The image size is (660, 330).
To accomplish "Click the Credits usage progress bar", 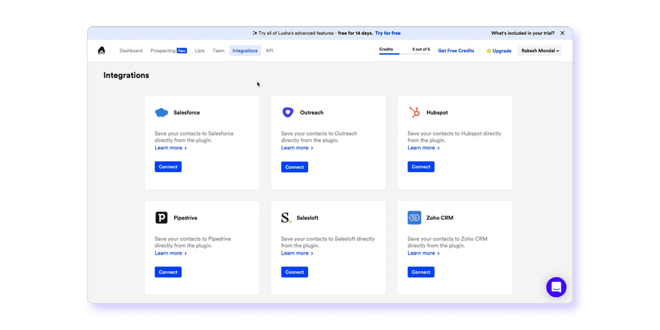I will click(x=405, y=54).
